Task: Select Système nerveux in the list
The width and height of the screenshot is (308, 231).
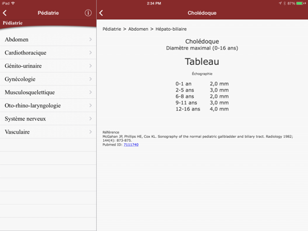Action: pyautogui.click(x=48, y=119)
